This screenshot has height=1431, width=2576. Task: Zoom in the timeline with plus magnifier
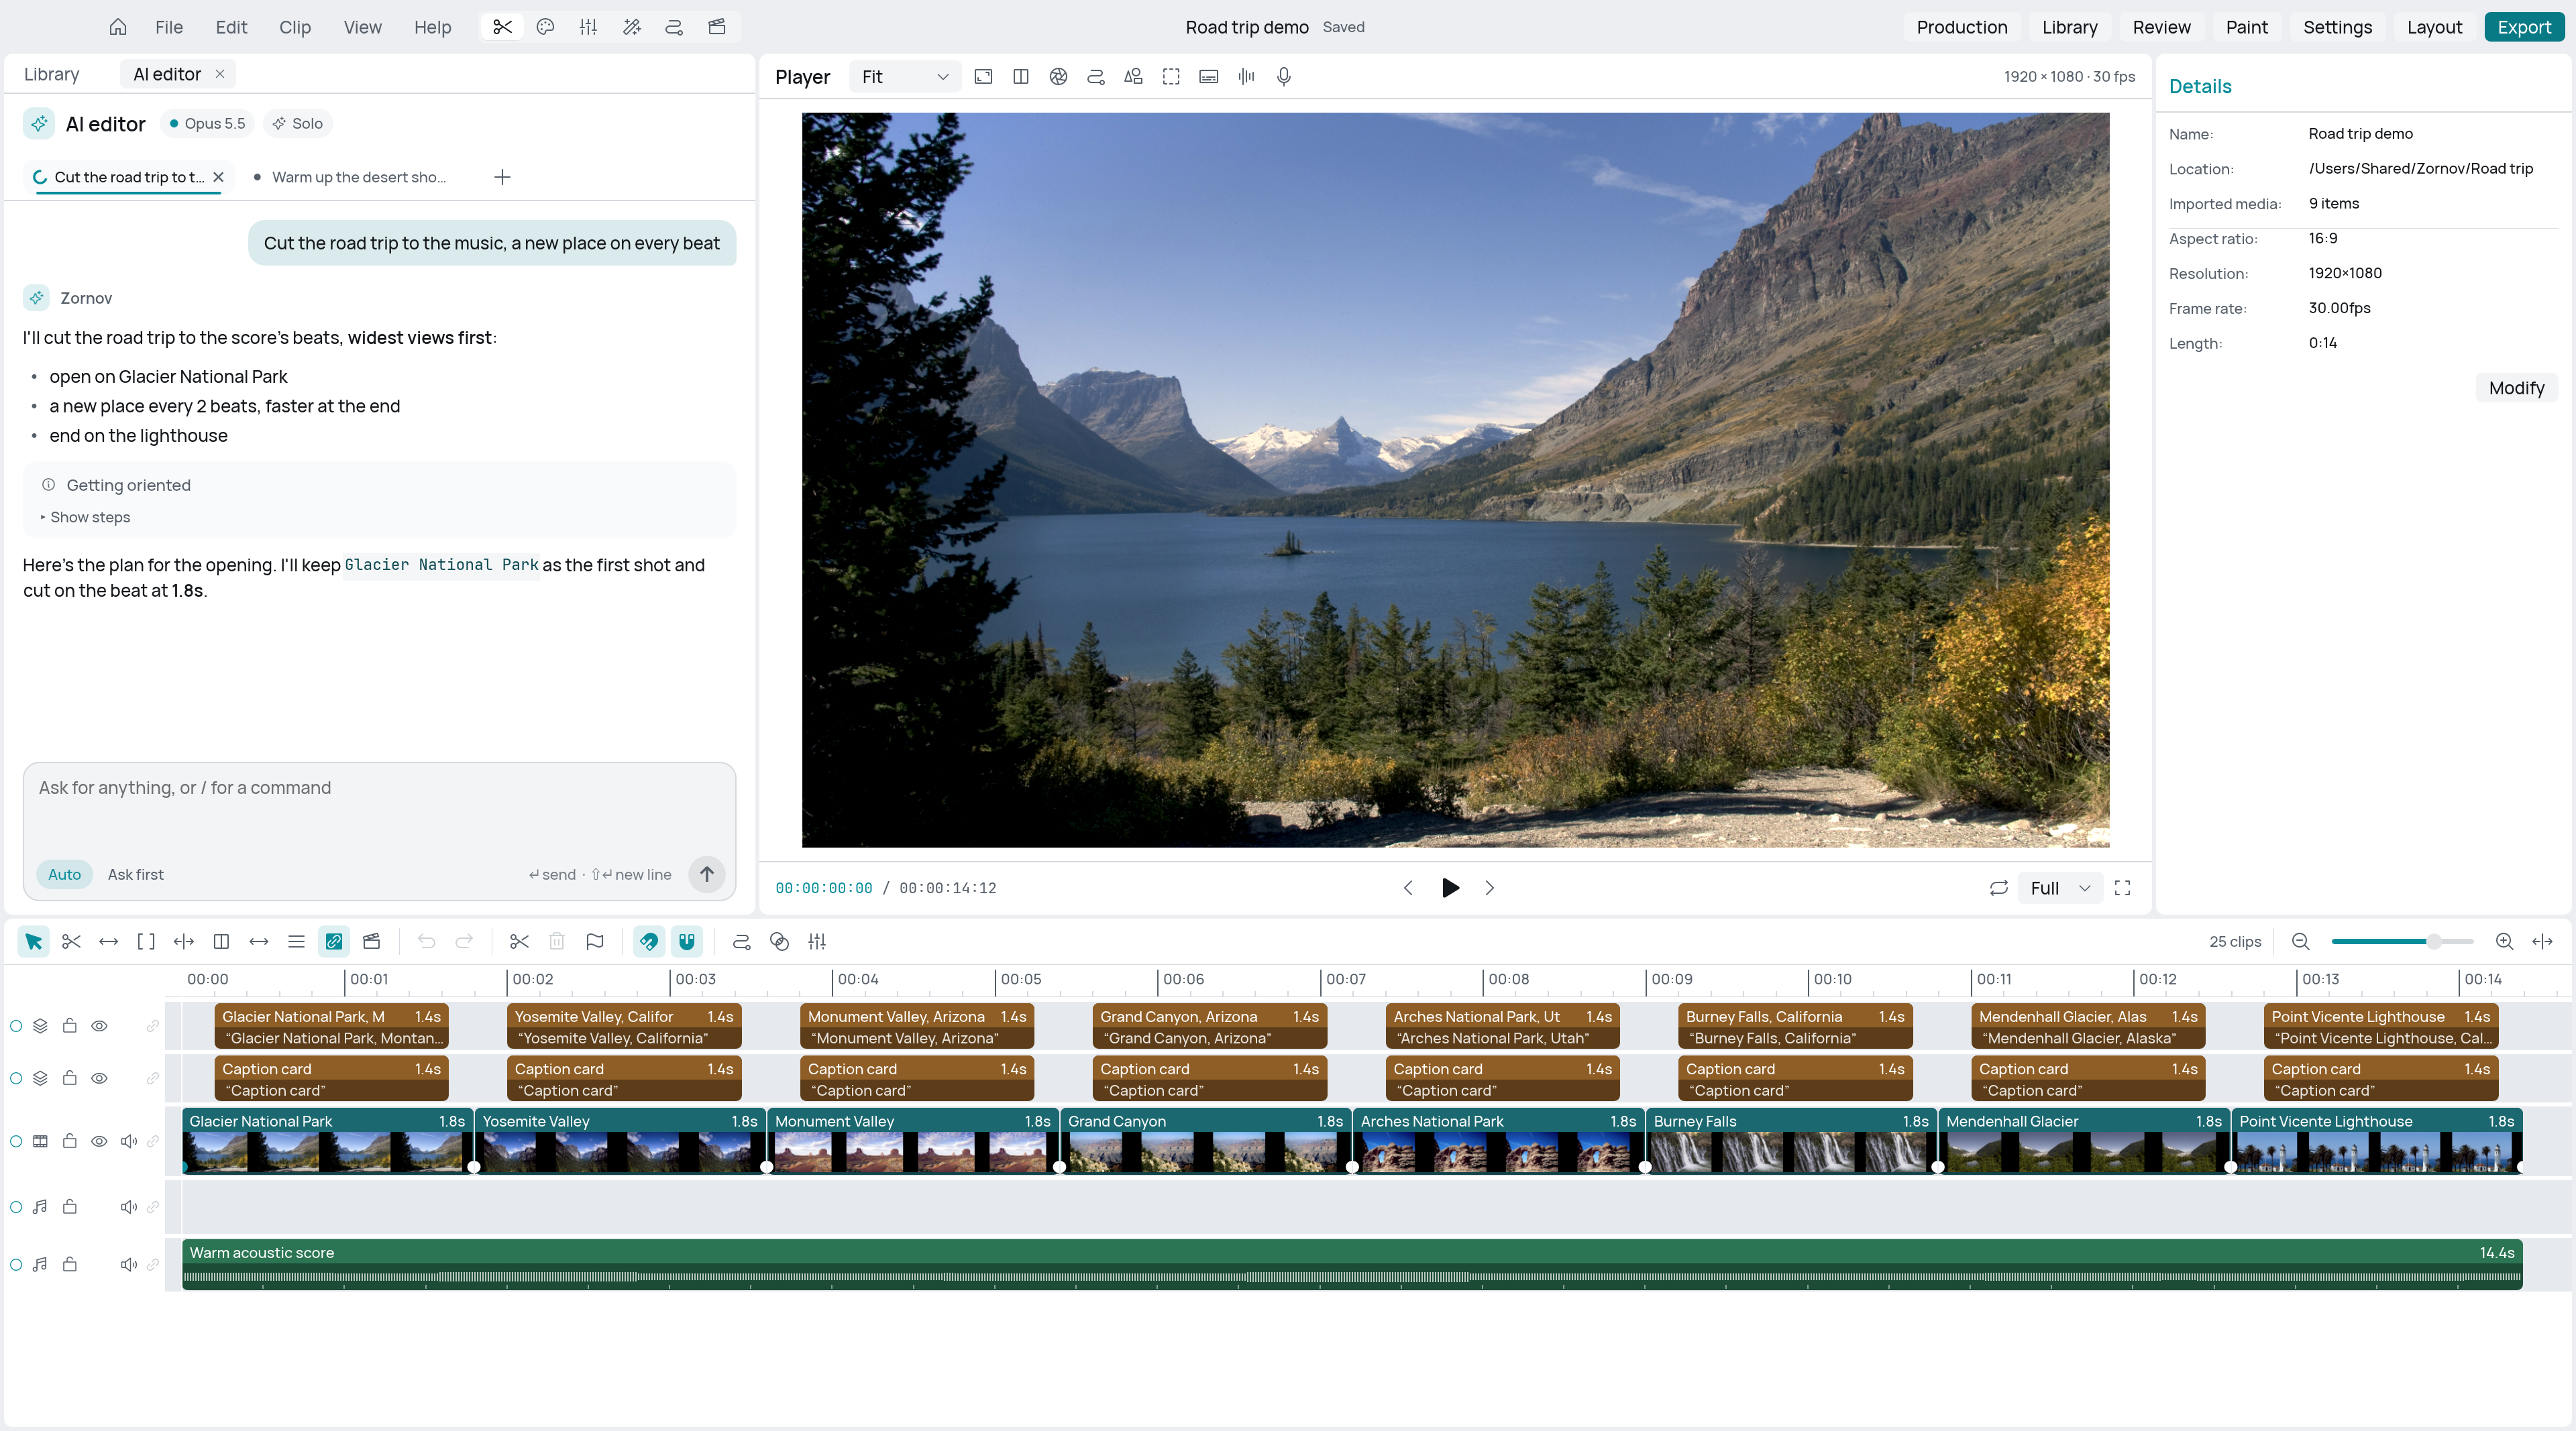pyautogui.click(x=2504, y=941)
